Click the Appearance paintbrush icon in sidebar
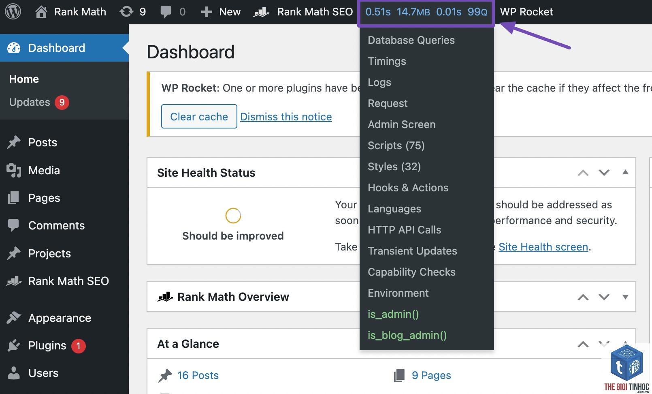The image size is (652, 394). pyautogui.click(x=14, y=318)
